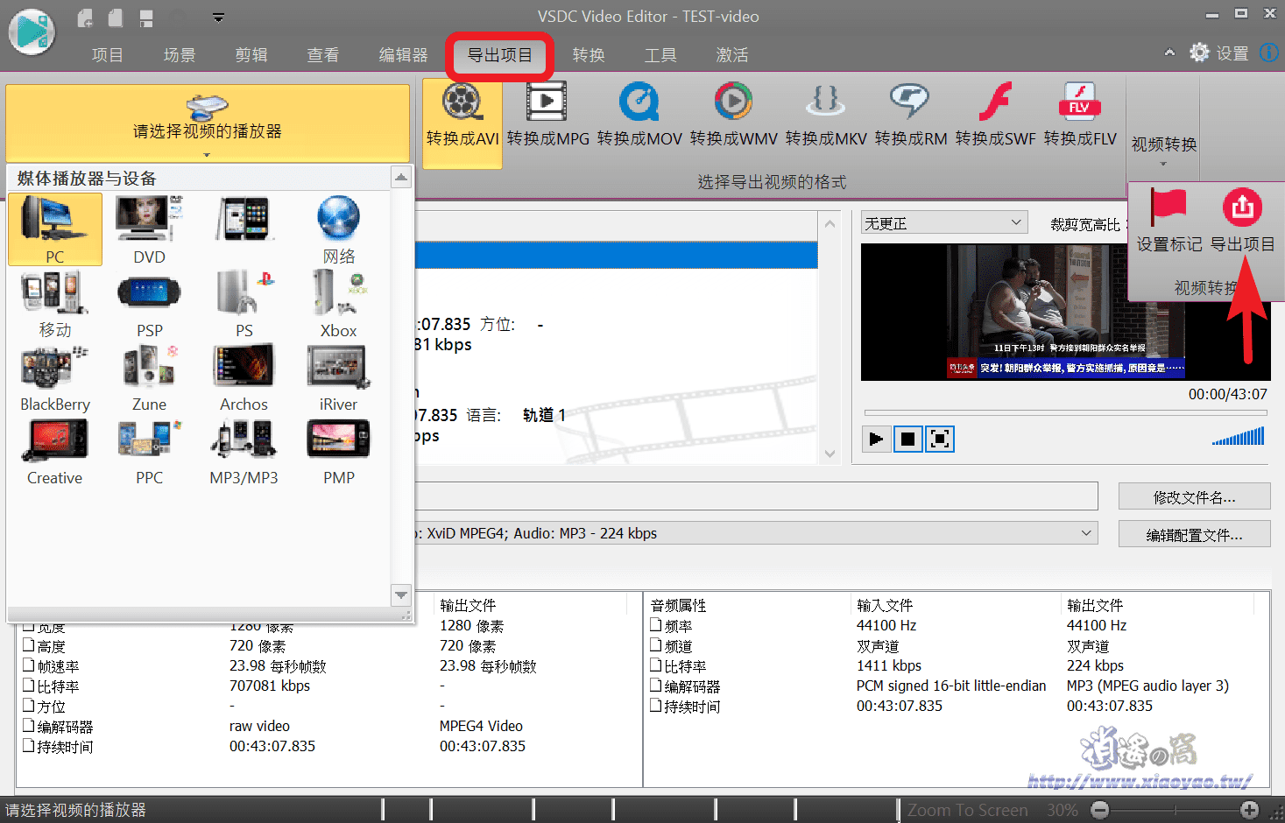Click the 设置标记 red flag icon

[x=1169, y=221]
